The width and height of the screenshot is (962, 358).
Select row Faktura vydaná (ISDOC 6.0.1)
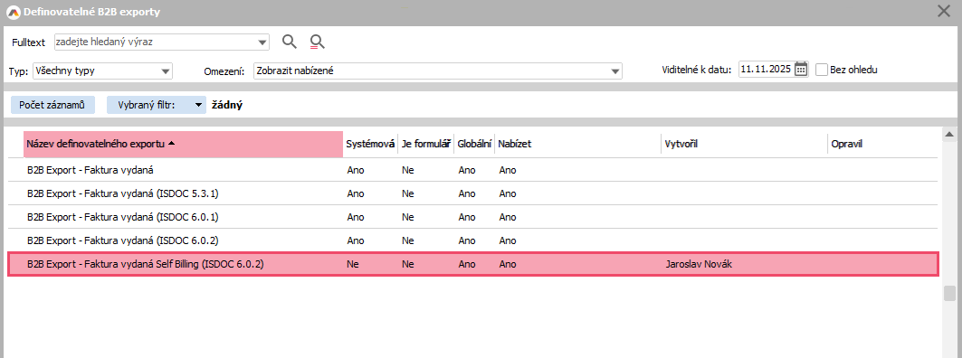tap(472, 217)
